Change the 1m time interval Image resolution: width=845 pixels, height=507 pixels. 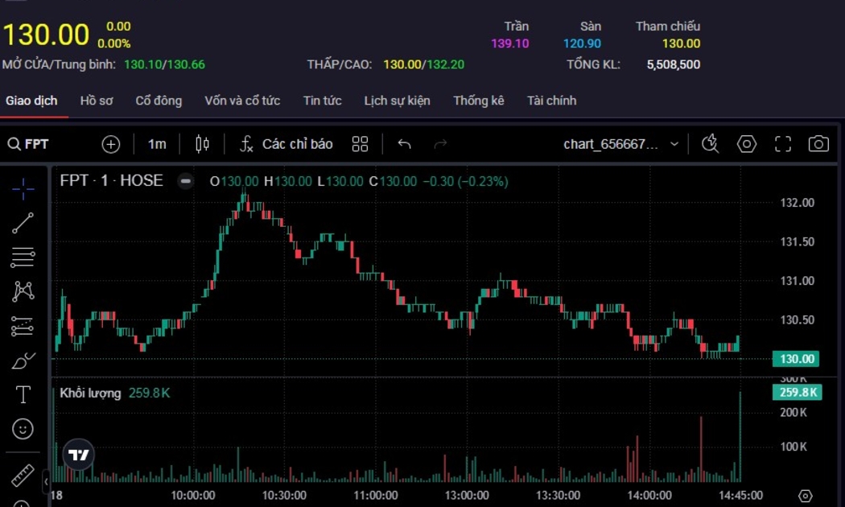[157, 144]
